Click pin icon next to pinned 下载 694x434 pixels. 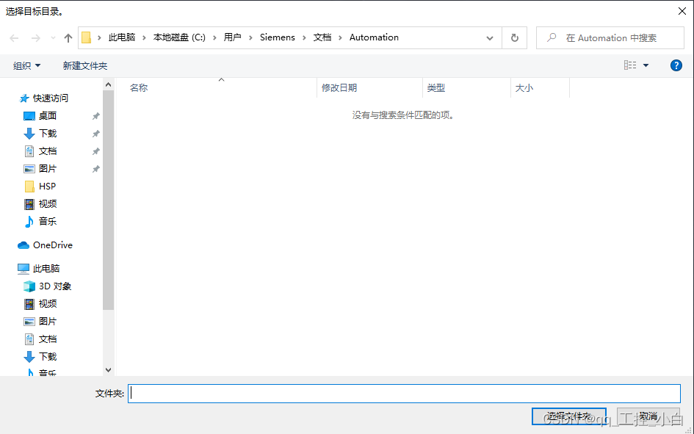tap(95, 134)
